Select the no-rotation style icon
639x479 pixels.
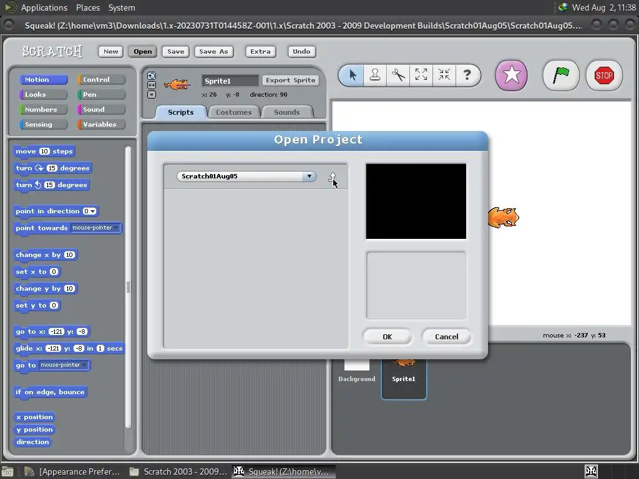[152, 95]
